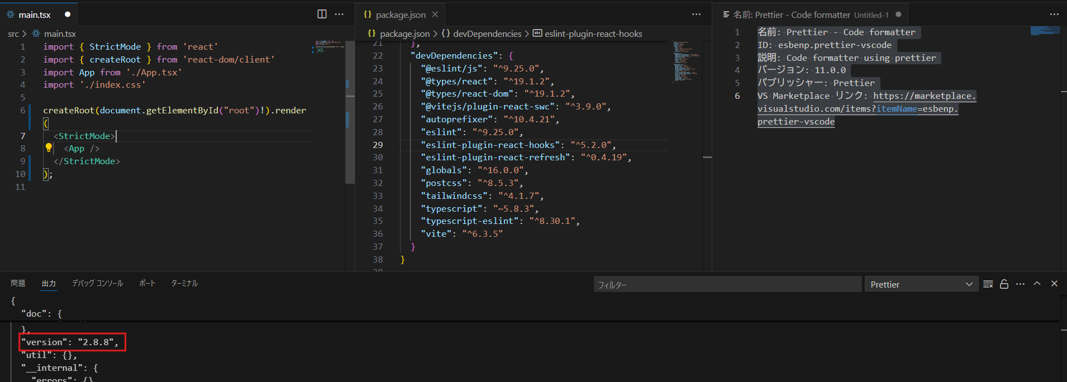
Task: Open the ターミナル panel tab
Action: (184, 283)
